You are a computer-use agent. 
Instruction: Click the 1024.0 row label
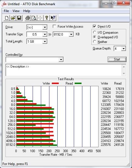[11, 133]
